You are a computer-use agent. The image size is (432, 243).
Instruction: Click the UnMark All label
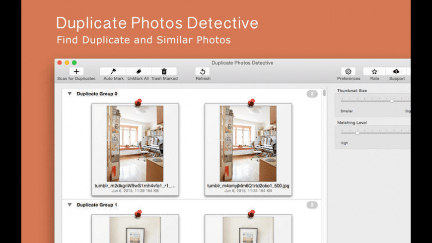click(x=138, y=79)
